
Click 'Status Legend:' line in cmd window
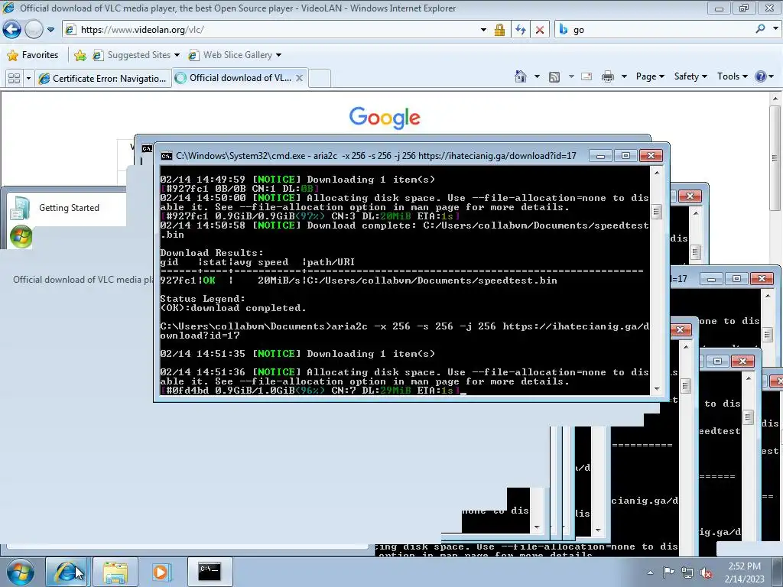203,299
